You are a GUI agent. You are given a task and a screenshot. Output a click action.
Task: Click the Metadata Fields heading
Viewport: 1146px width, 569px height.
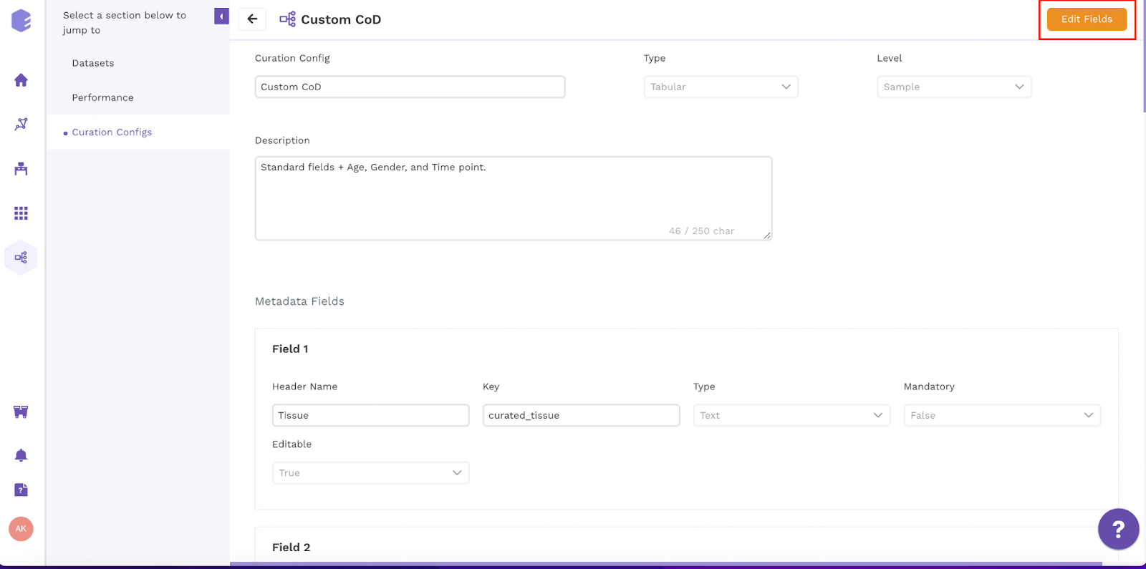click(299, 301)
